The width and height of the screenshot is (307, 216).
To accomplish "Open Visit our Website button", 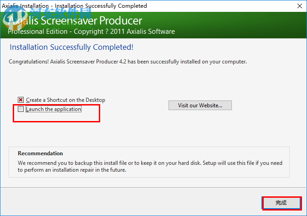I will (200, 105).
